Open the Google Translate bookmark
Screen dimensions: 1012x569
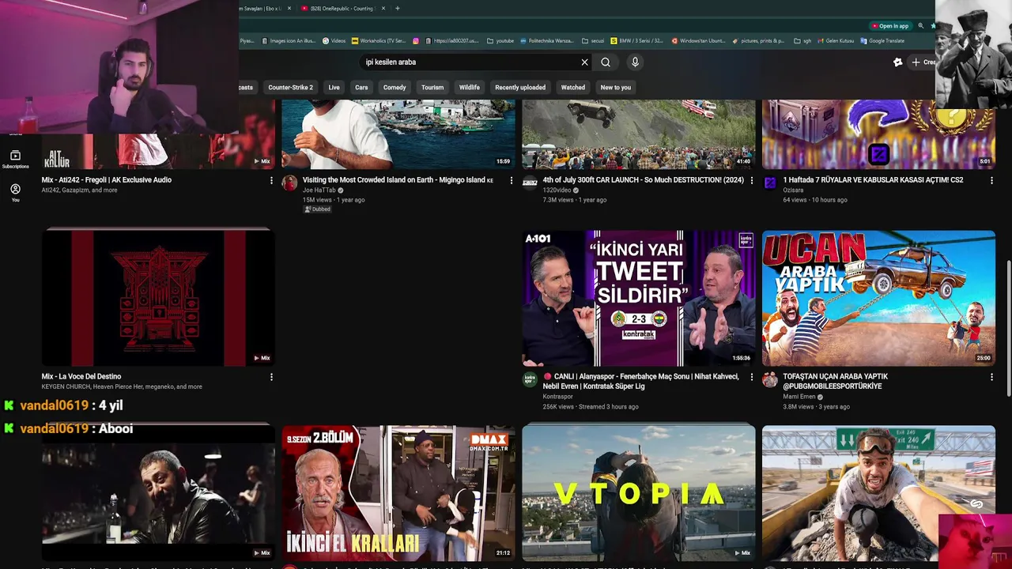tap(882, 41)
